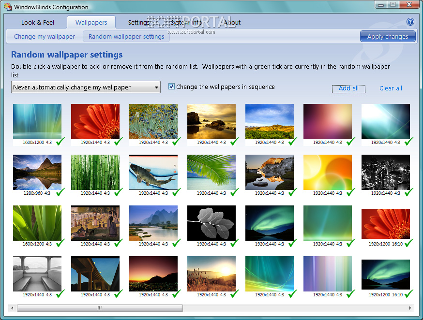Click the scrollbar right arrow
The height and width of the screenshot is (320, 423).
click(410, 308)
